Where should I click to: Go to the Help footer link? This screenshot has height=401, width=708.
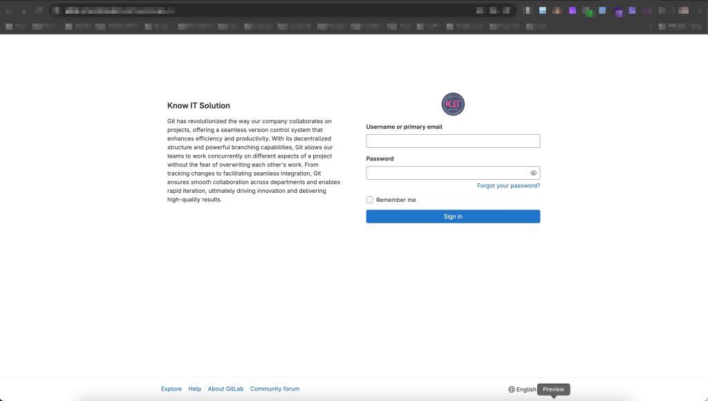point(195,389)
